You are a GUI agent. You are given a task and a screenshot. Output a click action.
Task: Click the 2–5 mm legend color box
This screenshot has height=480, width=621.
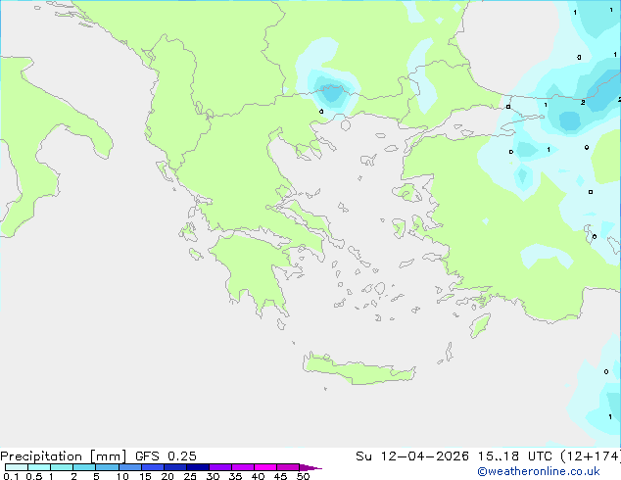(84, 467)
